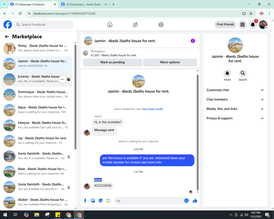274x219 pixels.
Task: Click the browser reload button
Action: point(20,14)
